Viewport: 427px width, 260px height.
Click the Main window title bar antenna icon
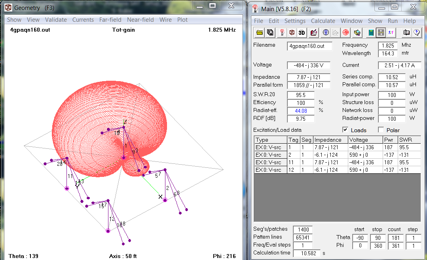tap(255, 9)
